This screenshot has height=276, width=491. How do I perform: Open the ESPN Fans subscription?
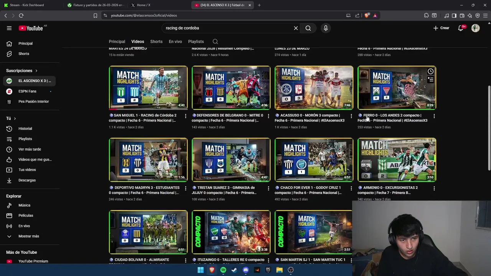pyautogui.click(x=30, y=91)
